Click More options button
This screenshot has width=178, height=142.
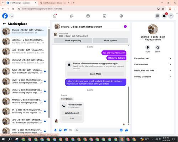(x=110, y=40)
